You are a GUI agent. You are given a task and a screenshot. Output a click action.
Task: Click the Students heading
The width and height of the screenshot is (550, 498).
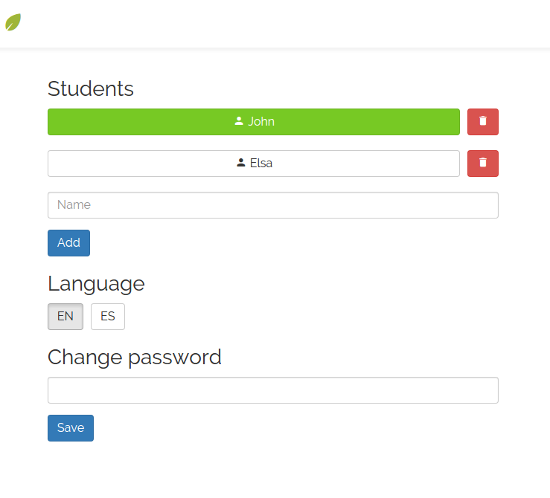point(91,88)
